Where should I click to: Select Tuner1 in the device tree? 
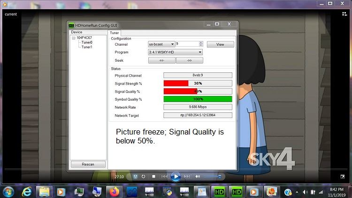click(x=87, y=47)
